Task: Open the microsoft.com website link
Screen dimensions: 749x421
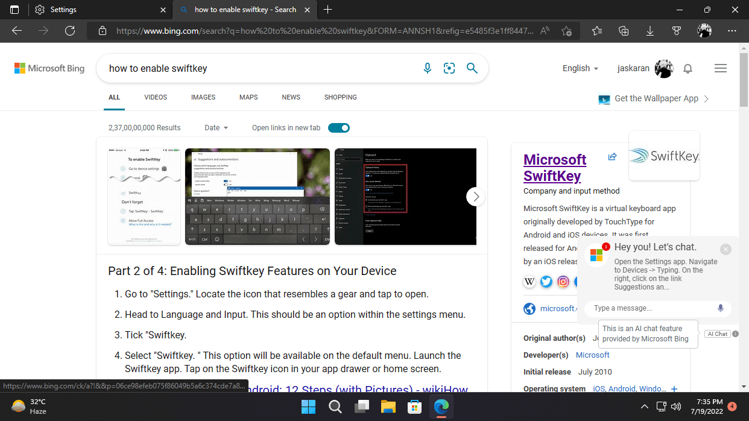Action: (x=558, y=308)
